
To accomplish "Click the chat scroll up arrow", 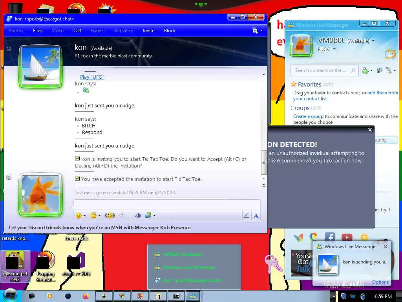I will pos(263,74).
